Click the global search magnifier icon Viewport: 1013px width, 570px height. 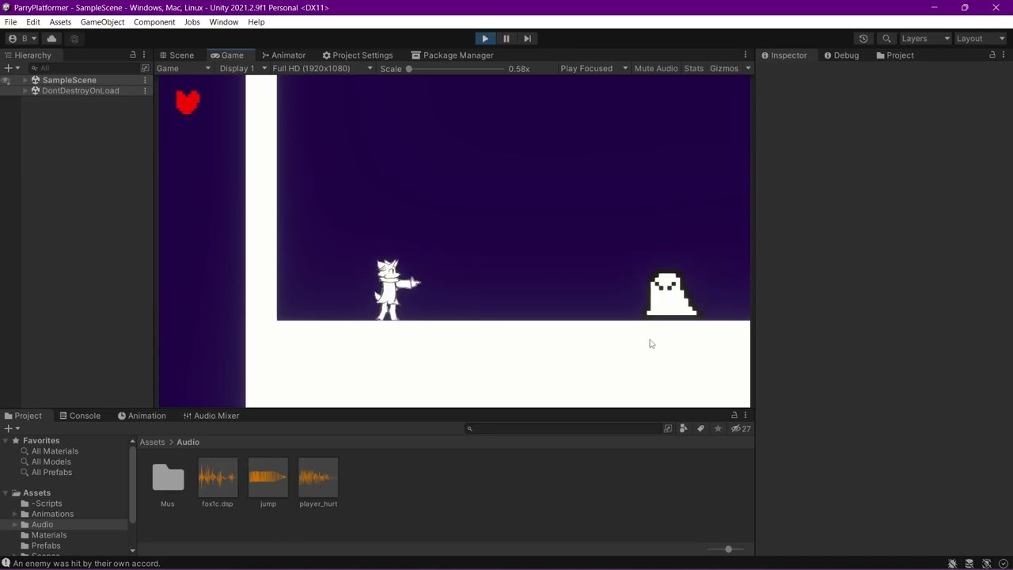click(886, 38)
